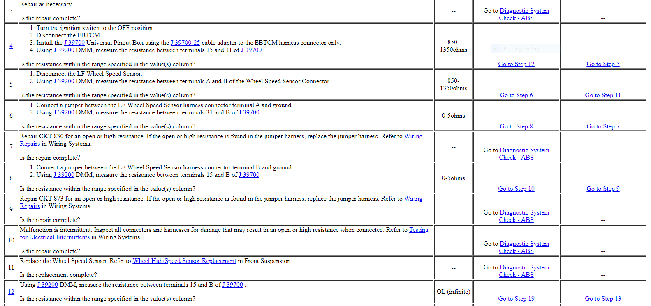Open Wheel Hub/Speed Sensor Replacement link
The image size is (651, 306).
click(184, 261)
